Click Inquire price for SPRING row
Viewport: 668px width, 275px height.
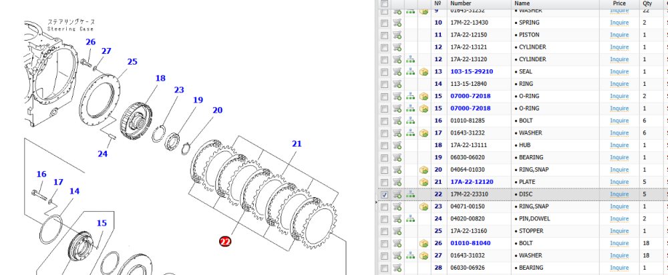619,23
